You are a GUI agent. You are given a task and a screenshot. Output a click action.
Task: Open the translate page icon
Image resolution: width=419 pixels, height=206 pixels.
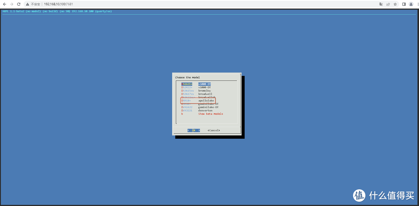tap(381, 4)
